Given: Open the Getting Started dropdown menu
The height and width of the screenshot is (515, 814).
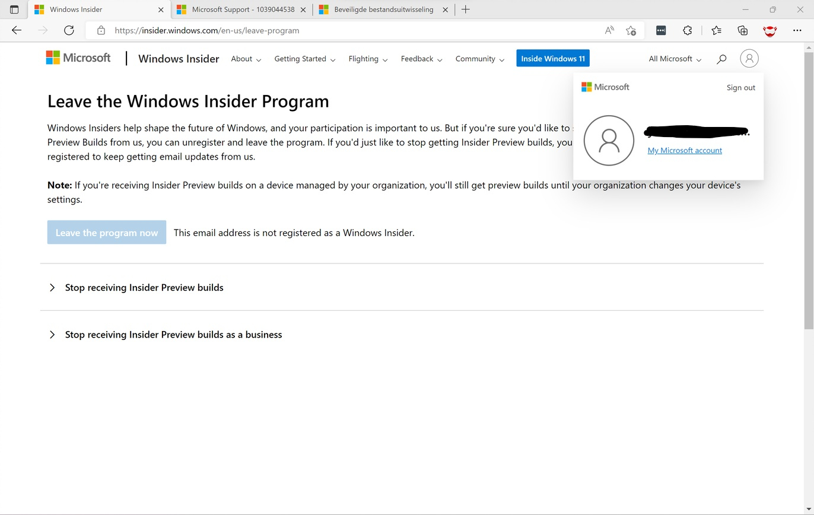Looking at the screenshot, I should (x=305, y=59).
